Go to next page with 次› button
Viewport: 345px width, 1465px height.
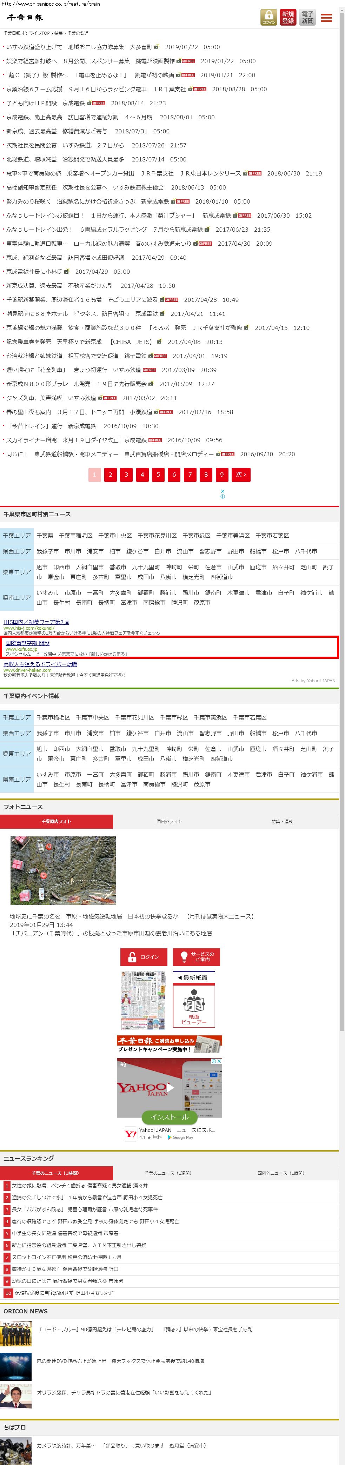[x=241, y=474]
